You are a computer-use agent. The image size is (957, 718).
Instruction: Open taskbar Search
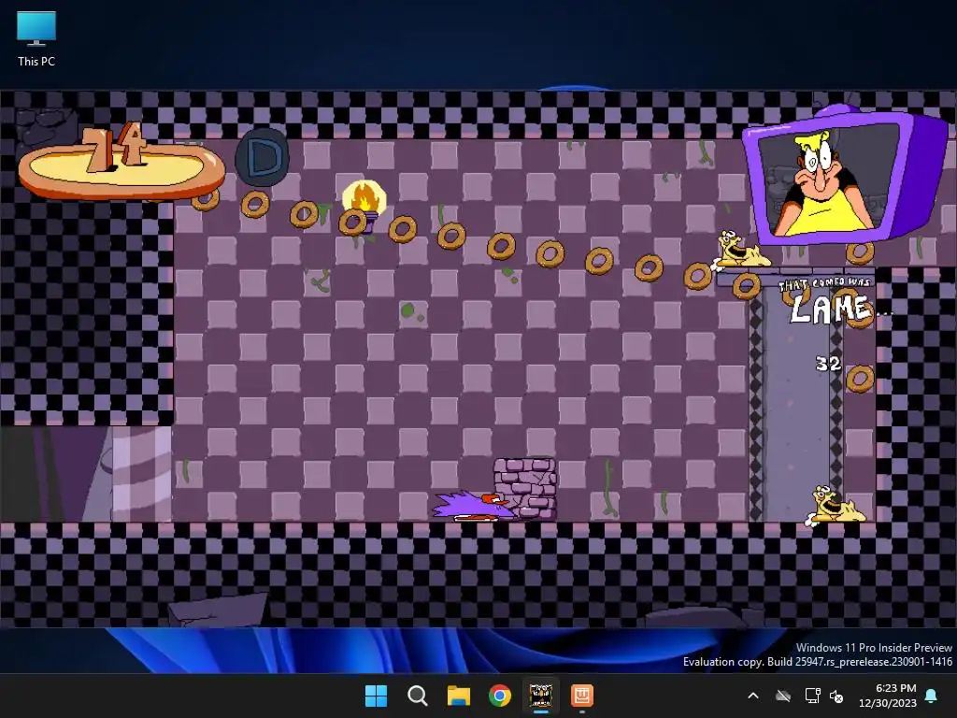click(x=418, y=696)
